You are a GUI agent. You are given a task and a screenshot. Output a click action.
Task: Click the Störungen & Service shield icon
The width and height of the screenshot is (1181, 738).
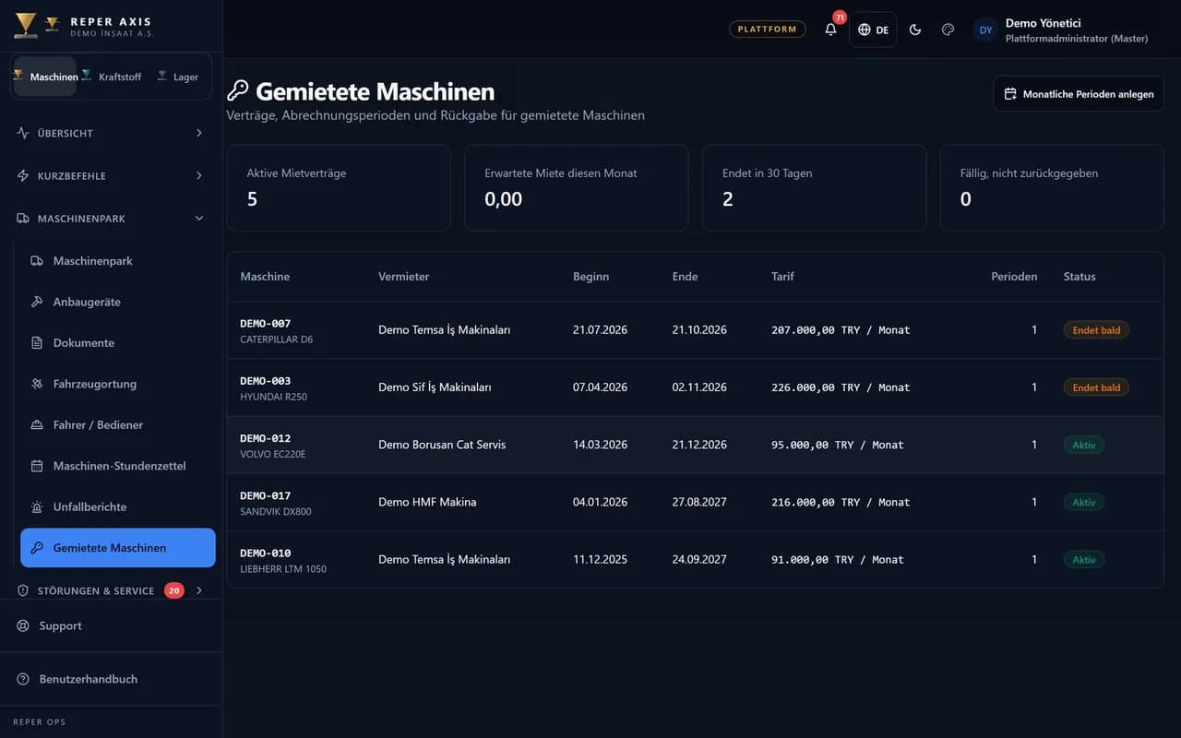[x=23, y=590]
